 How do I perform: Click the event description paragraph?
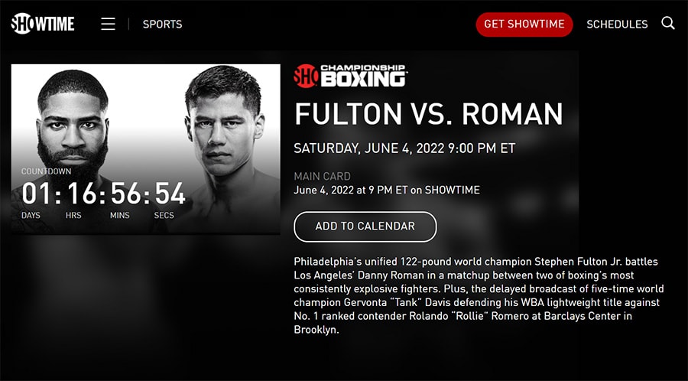click(479, 296)
